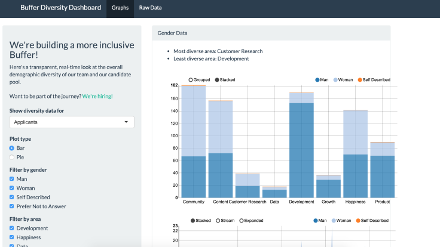Switch lower chart to Stream mode

[x=225, y=221]
